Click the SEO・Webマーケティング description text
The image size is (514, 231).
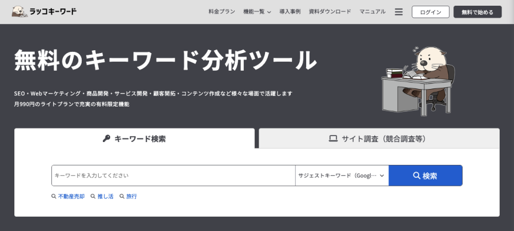pyautogui.click(x=153, y=94)
